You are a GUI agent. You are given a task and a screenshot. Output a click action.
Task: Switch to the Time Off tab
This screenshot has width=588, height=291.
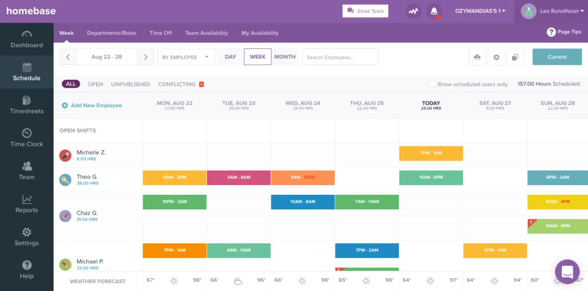(160, 33)
